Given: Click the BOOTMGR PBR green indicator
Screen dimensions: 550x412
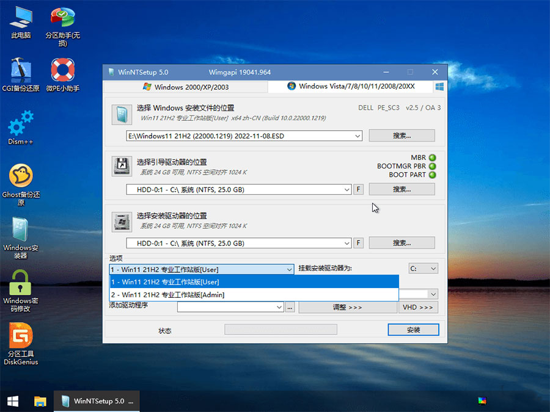Looking at the screenshot, I should pyautogui.click(x=433, y=166).
